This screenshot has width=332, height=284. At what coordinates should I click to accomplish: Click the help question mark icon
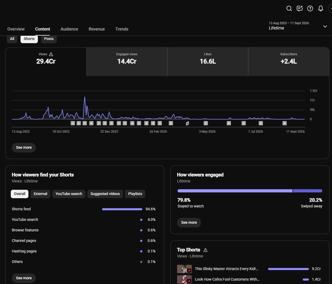tap(310, 8)
